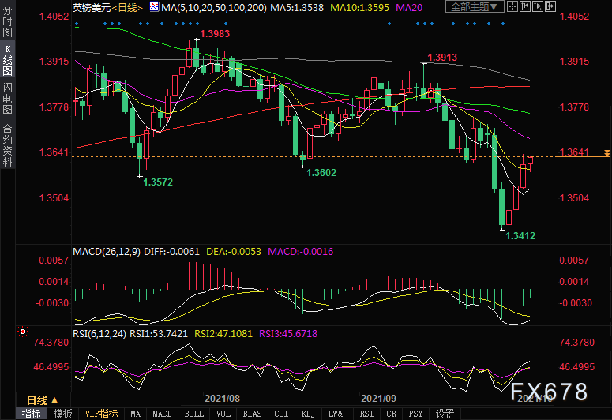
Task: Open the 闪电图 sidebar tab
Action: coord(7,99)
